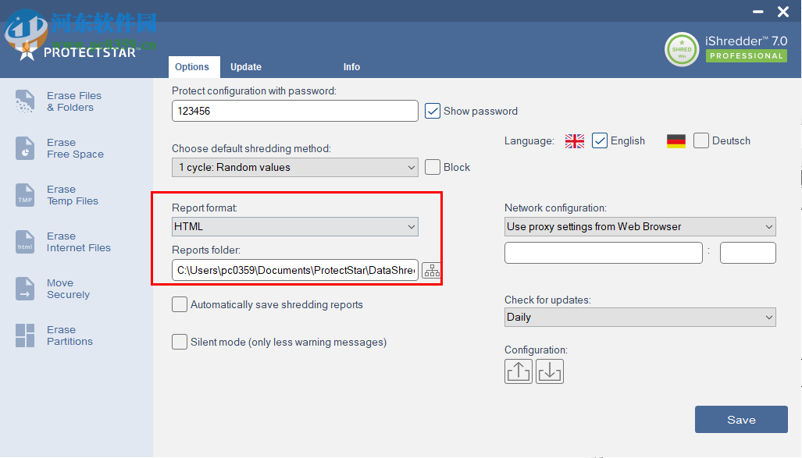This screenshot has width=802, height=458.
Task: Click the Save button
Action: tap(741, 420)
